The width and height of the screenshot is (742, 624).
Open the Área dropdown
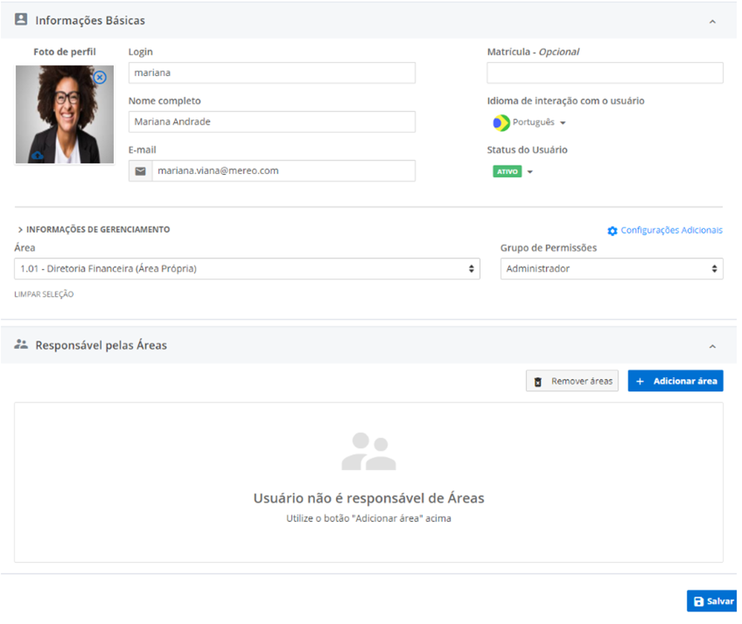coord(247,269)
